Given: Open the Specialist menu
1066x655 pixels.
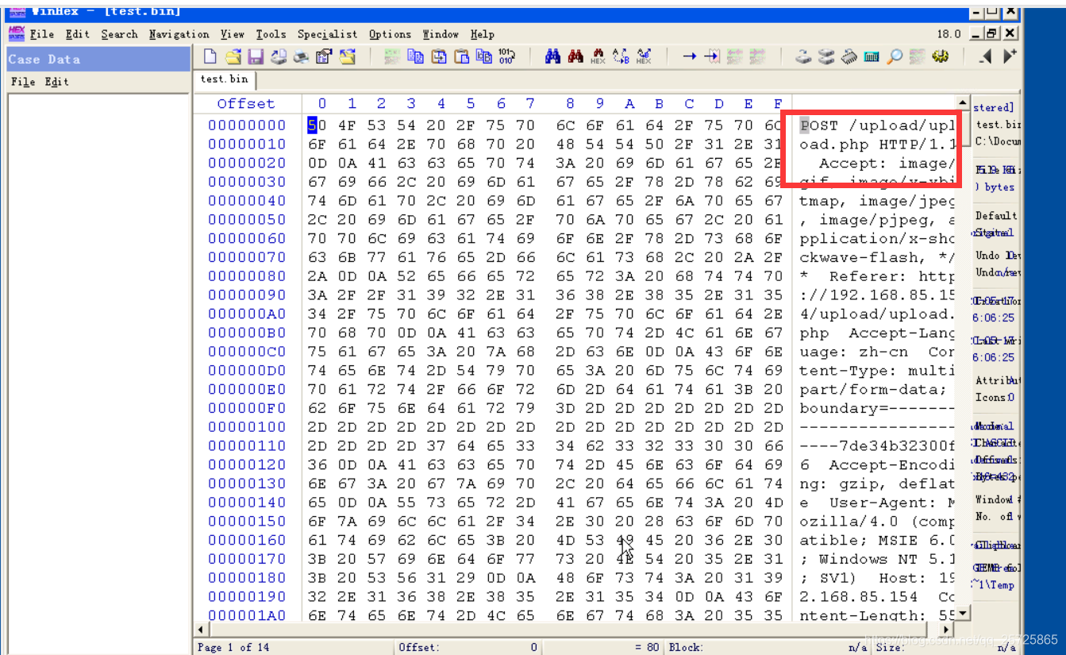Looking at the screenshot, I should (x=328, y=34).
